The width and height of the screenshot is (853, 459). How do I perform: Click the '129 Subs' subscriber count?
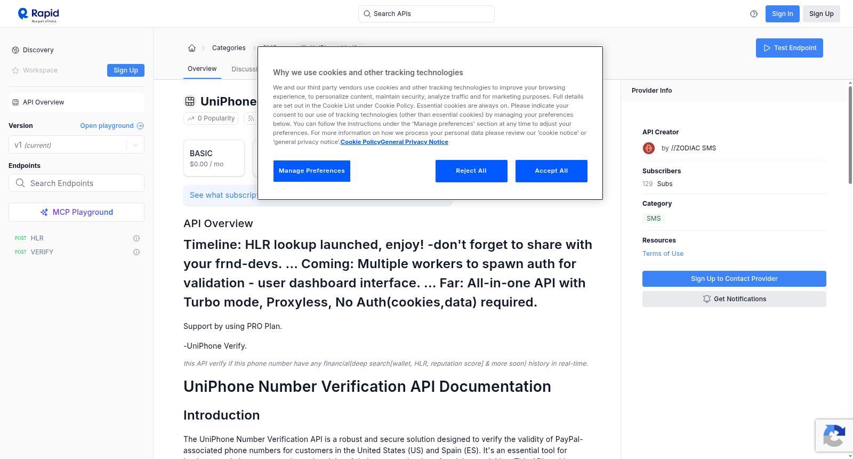pos(657,184)
